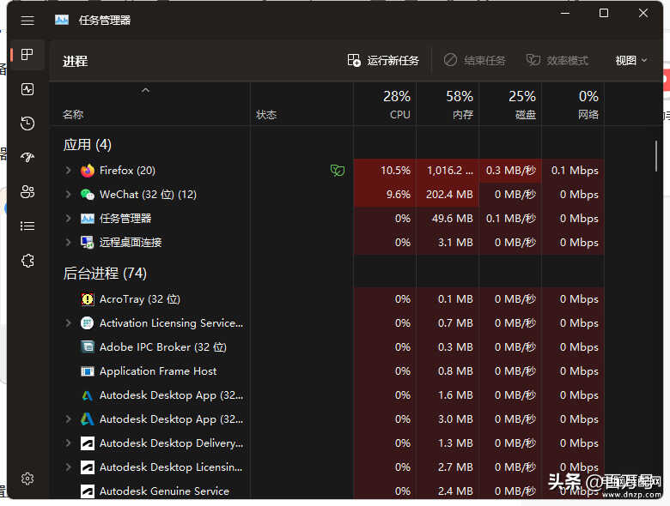Image resolution: width=670 pixels, height=506 pixels.
Task: Sort by the CPU column header
Action: point(385,104)
